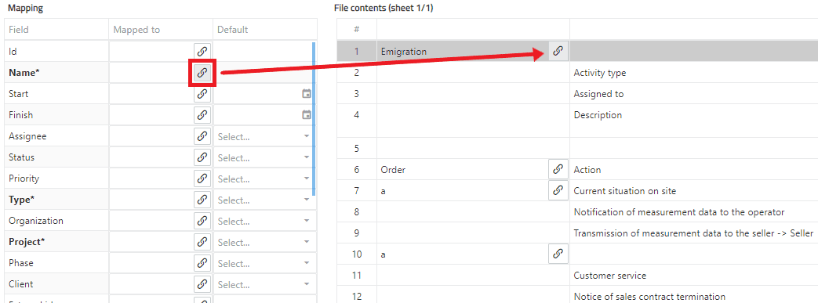
Task: Click the link icon in file row 10
Action: click(558, 254)
